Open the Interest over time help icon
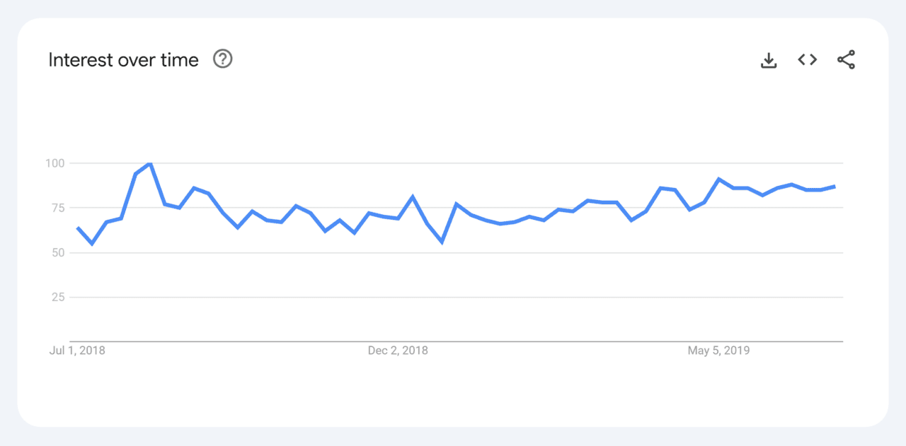906x446 pixels. click(222, 59)
